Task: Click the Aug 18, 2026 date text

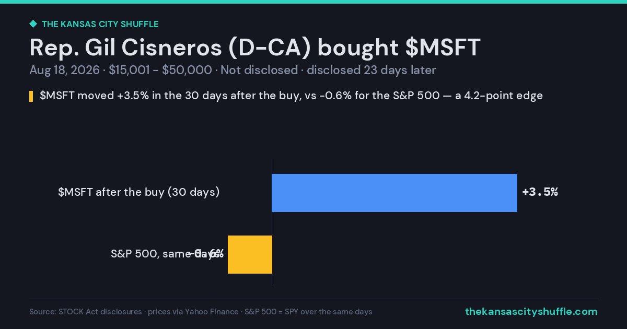Action: tap(65, 70)
